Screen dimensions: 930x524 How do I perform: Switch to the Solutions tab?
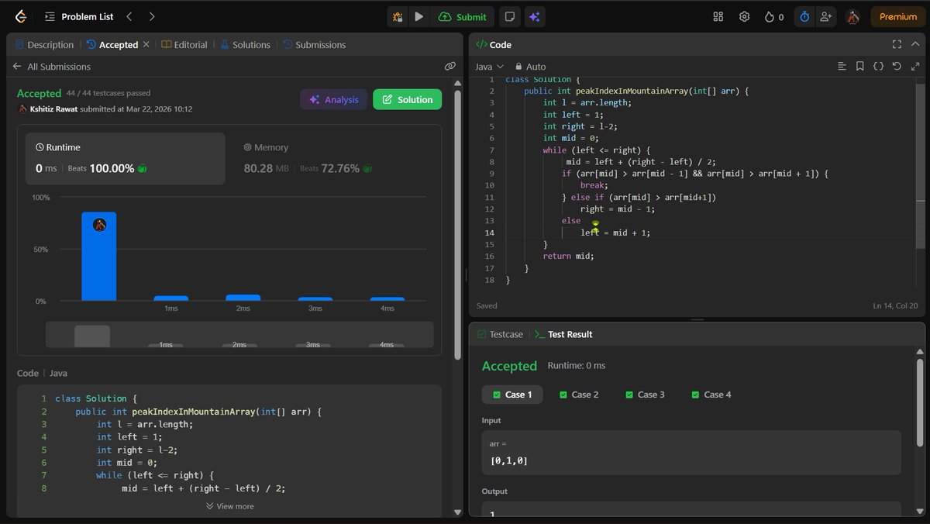tap(246, 45)
